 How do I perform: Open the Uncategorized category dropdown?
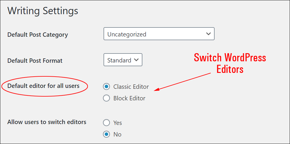tap(159, 34)
